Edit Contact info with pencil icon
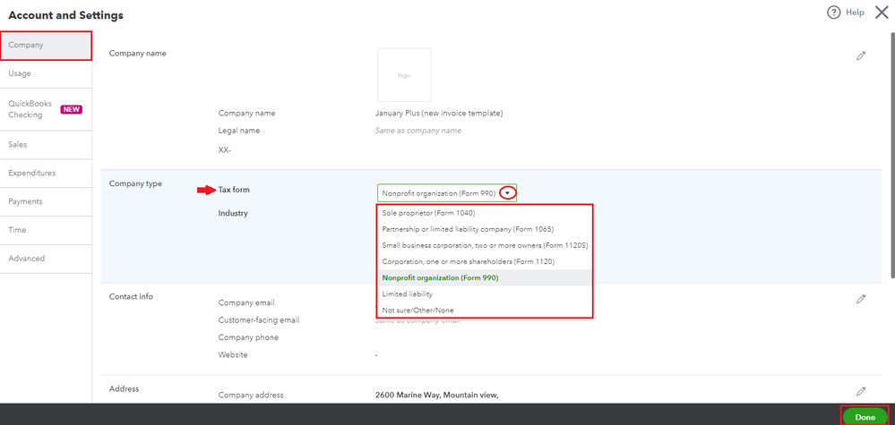Viewport: 895px width, 425px height. [861, 299]
